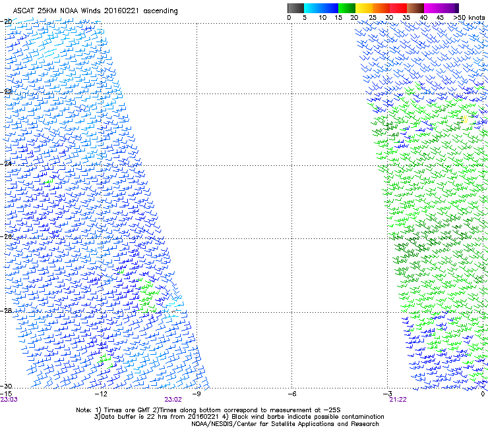The height and width of the screenshot is (428, 488).
Task: Click the orange 25-30 knots color swatch
Action: [381, 8]
